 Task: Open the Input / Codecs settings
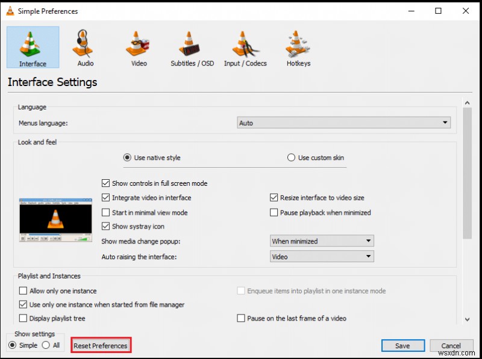point(245,47)
